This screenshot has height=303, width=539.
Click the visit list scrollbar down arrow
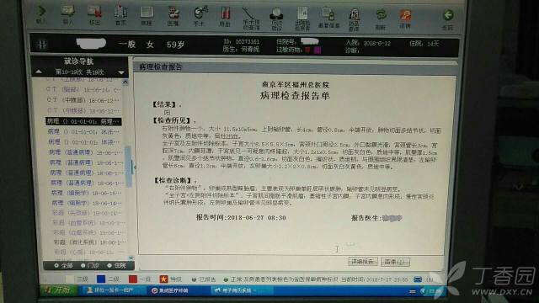pos(131,258)
